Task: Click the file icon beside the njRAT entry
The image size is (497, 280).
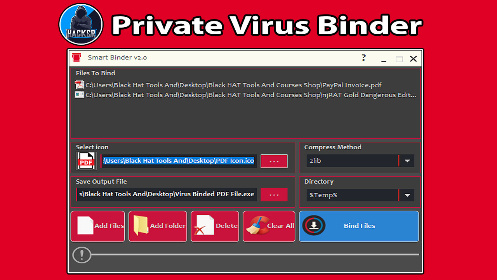Action: 79,94
